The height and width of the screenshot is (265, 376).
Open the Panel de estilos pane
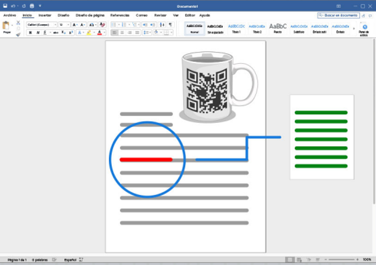364,29
